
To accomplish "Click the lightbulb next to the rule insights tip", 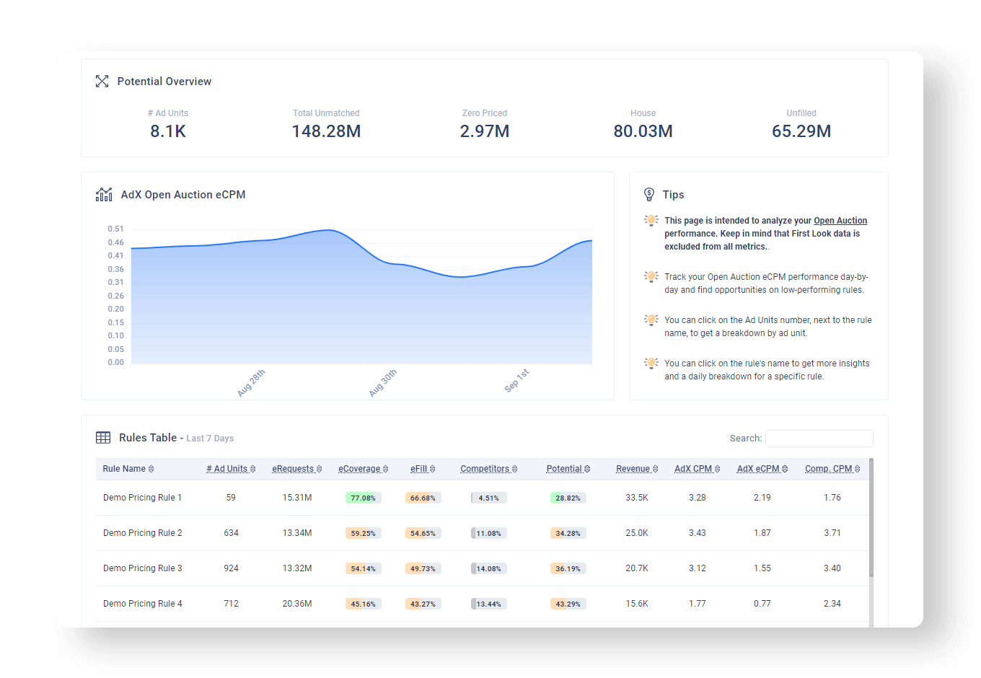I will 651,363.
